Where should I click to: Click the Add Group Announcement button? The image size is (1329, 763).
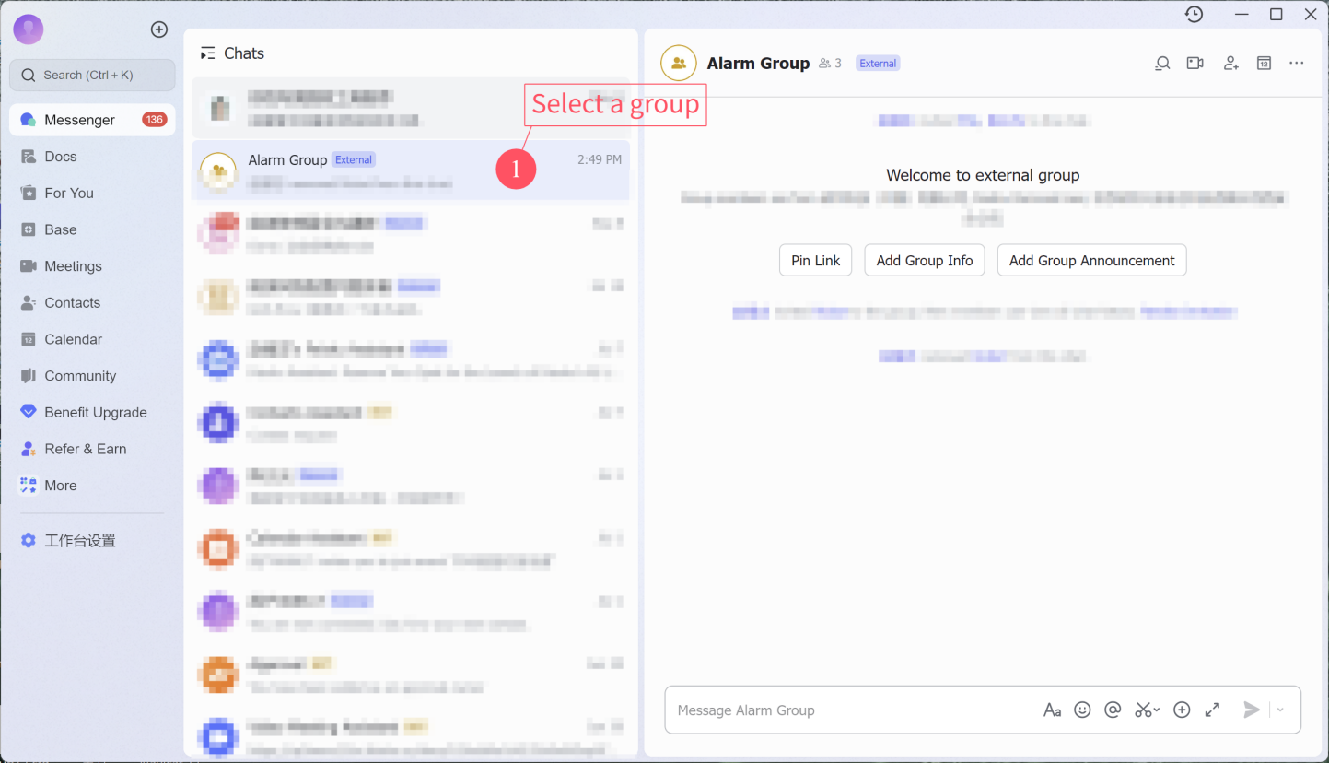(1091, 261)
